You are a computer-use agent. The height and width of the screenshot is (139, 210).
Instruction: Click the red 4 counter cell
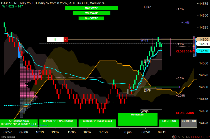66,40
